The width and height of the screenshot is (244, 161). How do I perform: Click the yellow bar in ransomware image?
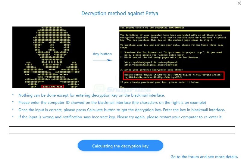175,31
